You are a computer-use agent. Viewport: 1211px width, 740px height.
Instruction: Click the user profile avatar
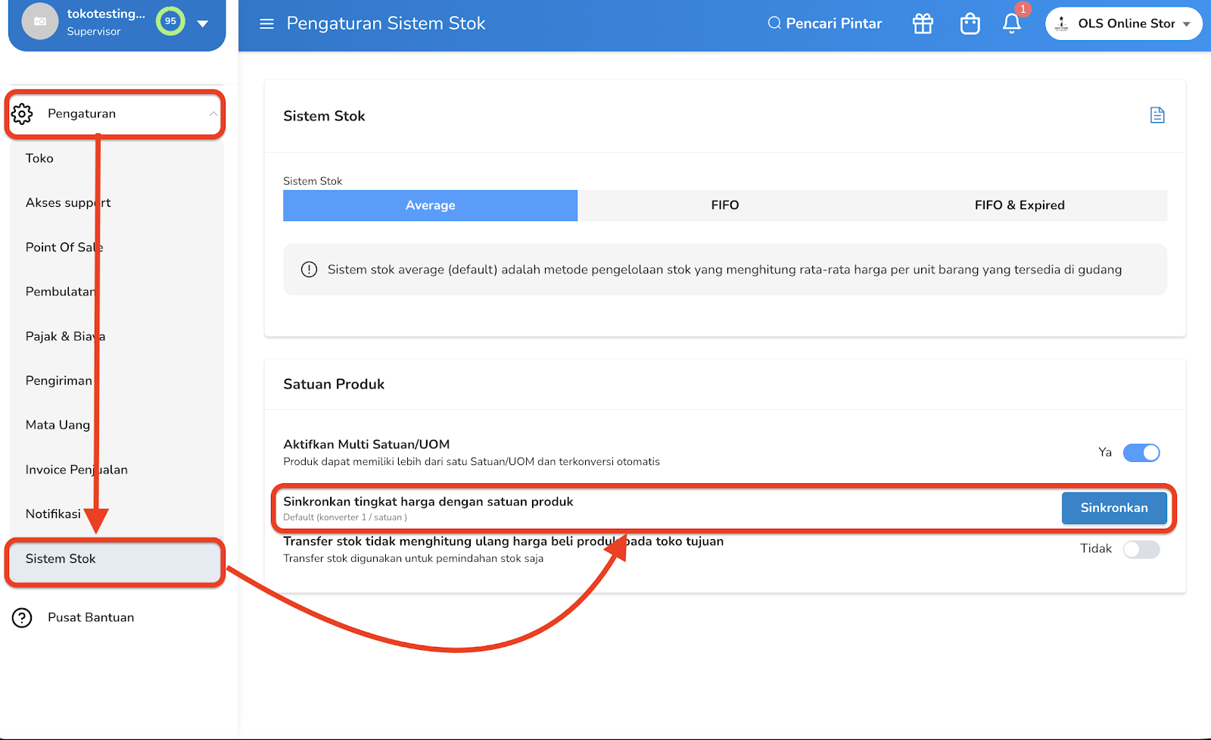[x=40, y=21]
